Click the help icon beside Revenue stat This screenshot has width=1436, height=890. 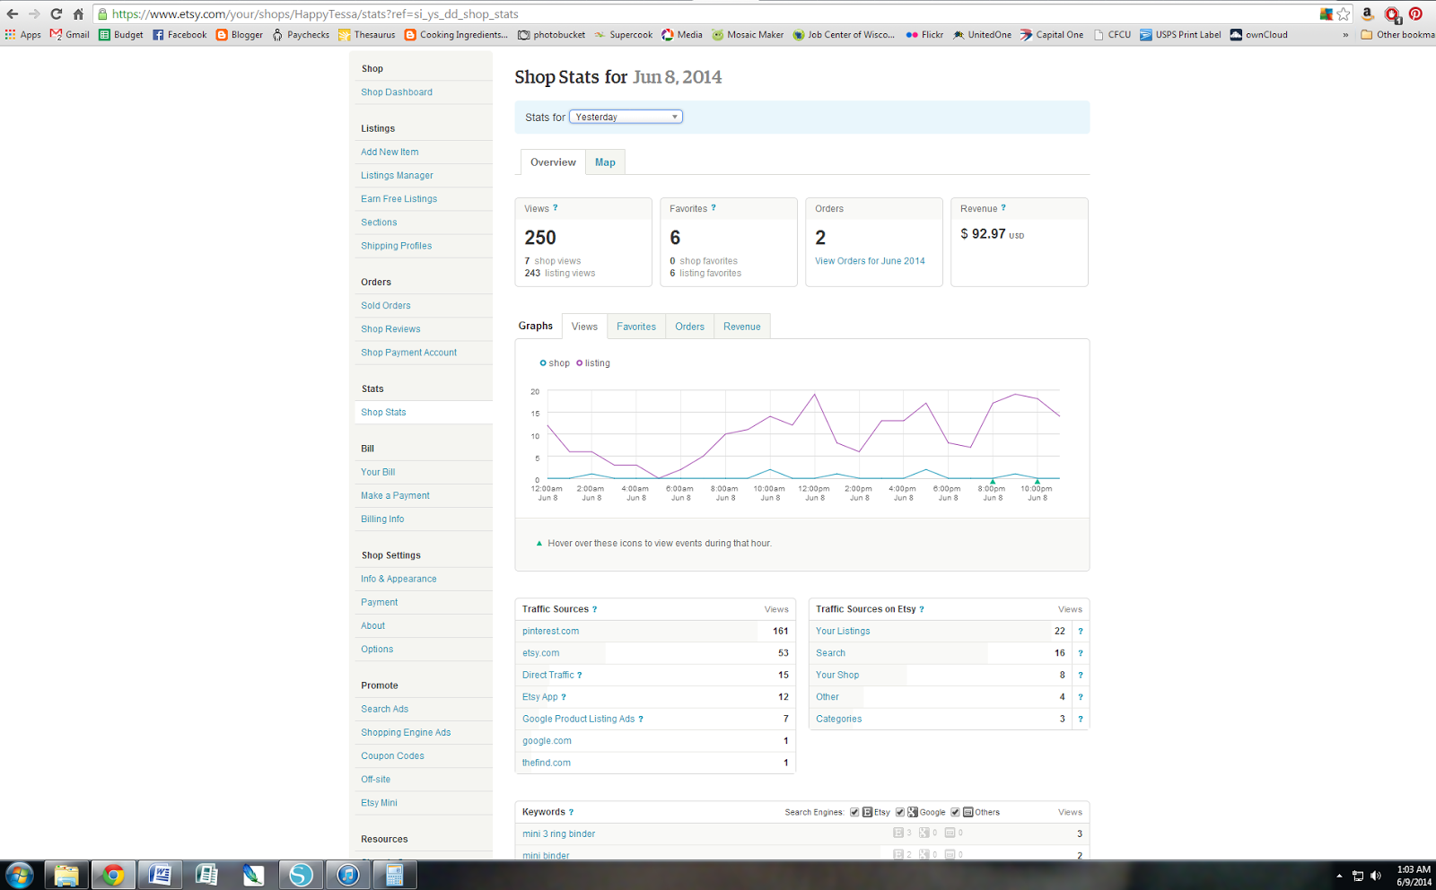1003,208
